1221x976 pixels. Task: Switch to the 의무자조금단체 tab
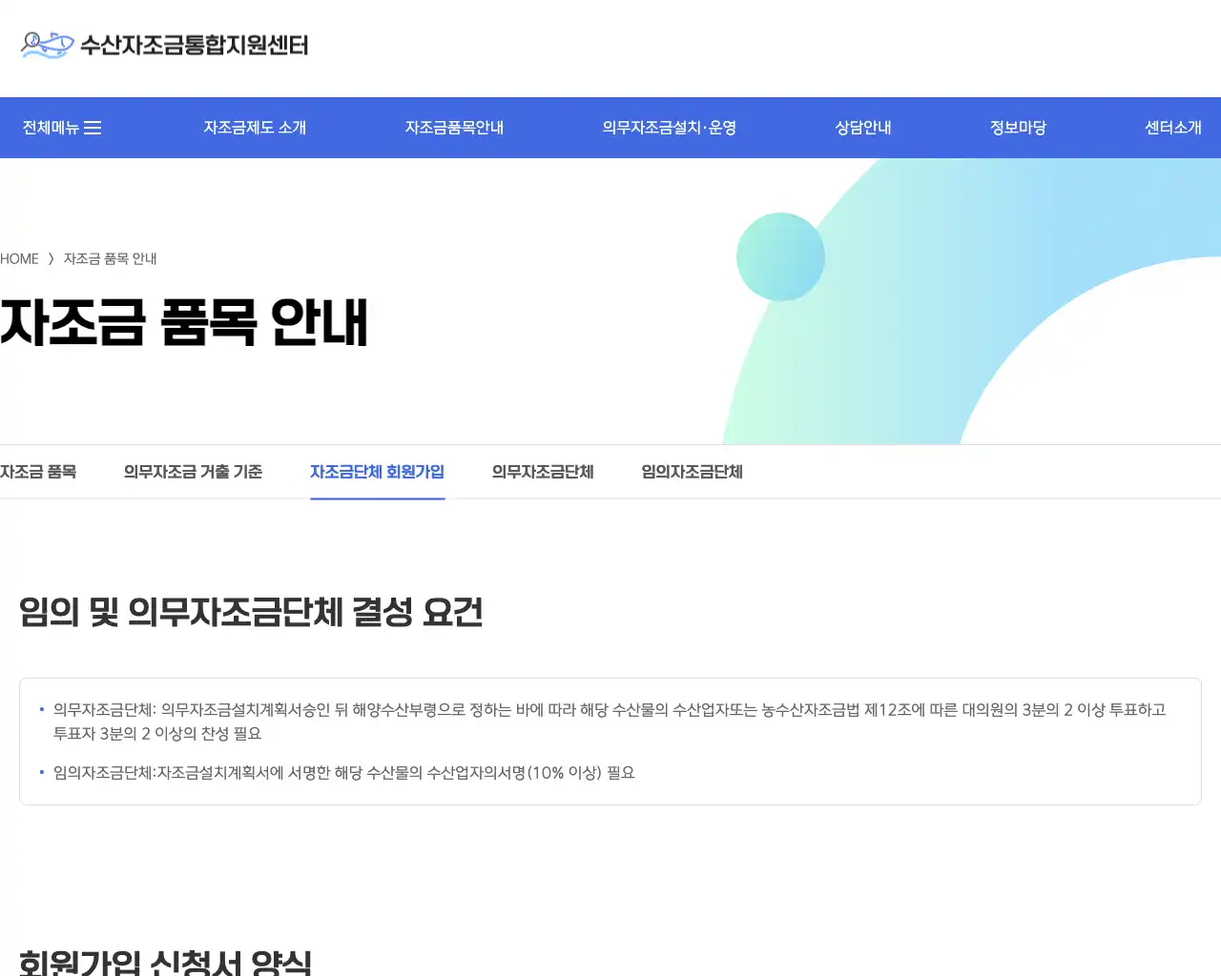tap(543, 472)
